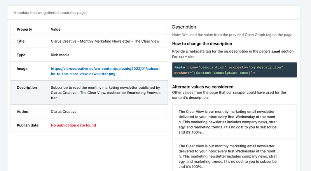
Task: Click the 'Value' column header
Action: click(x=56, y=29)
